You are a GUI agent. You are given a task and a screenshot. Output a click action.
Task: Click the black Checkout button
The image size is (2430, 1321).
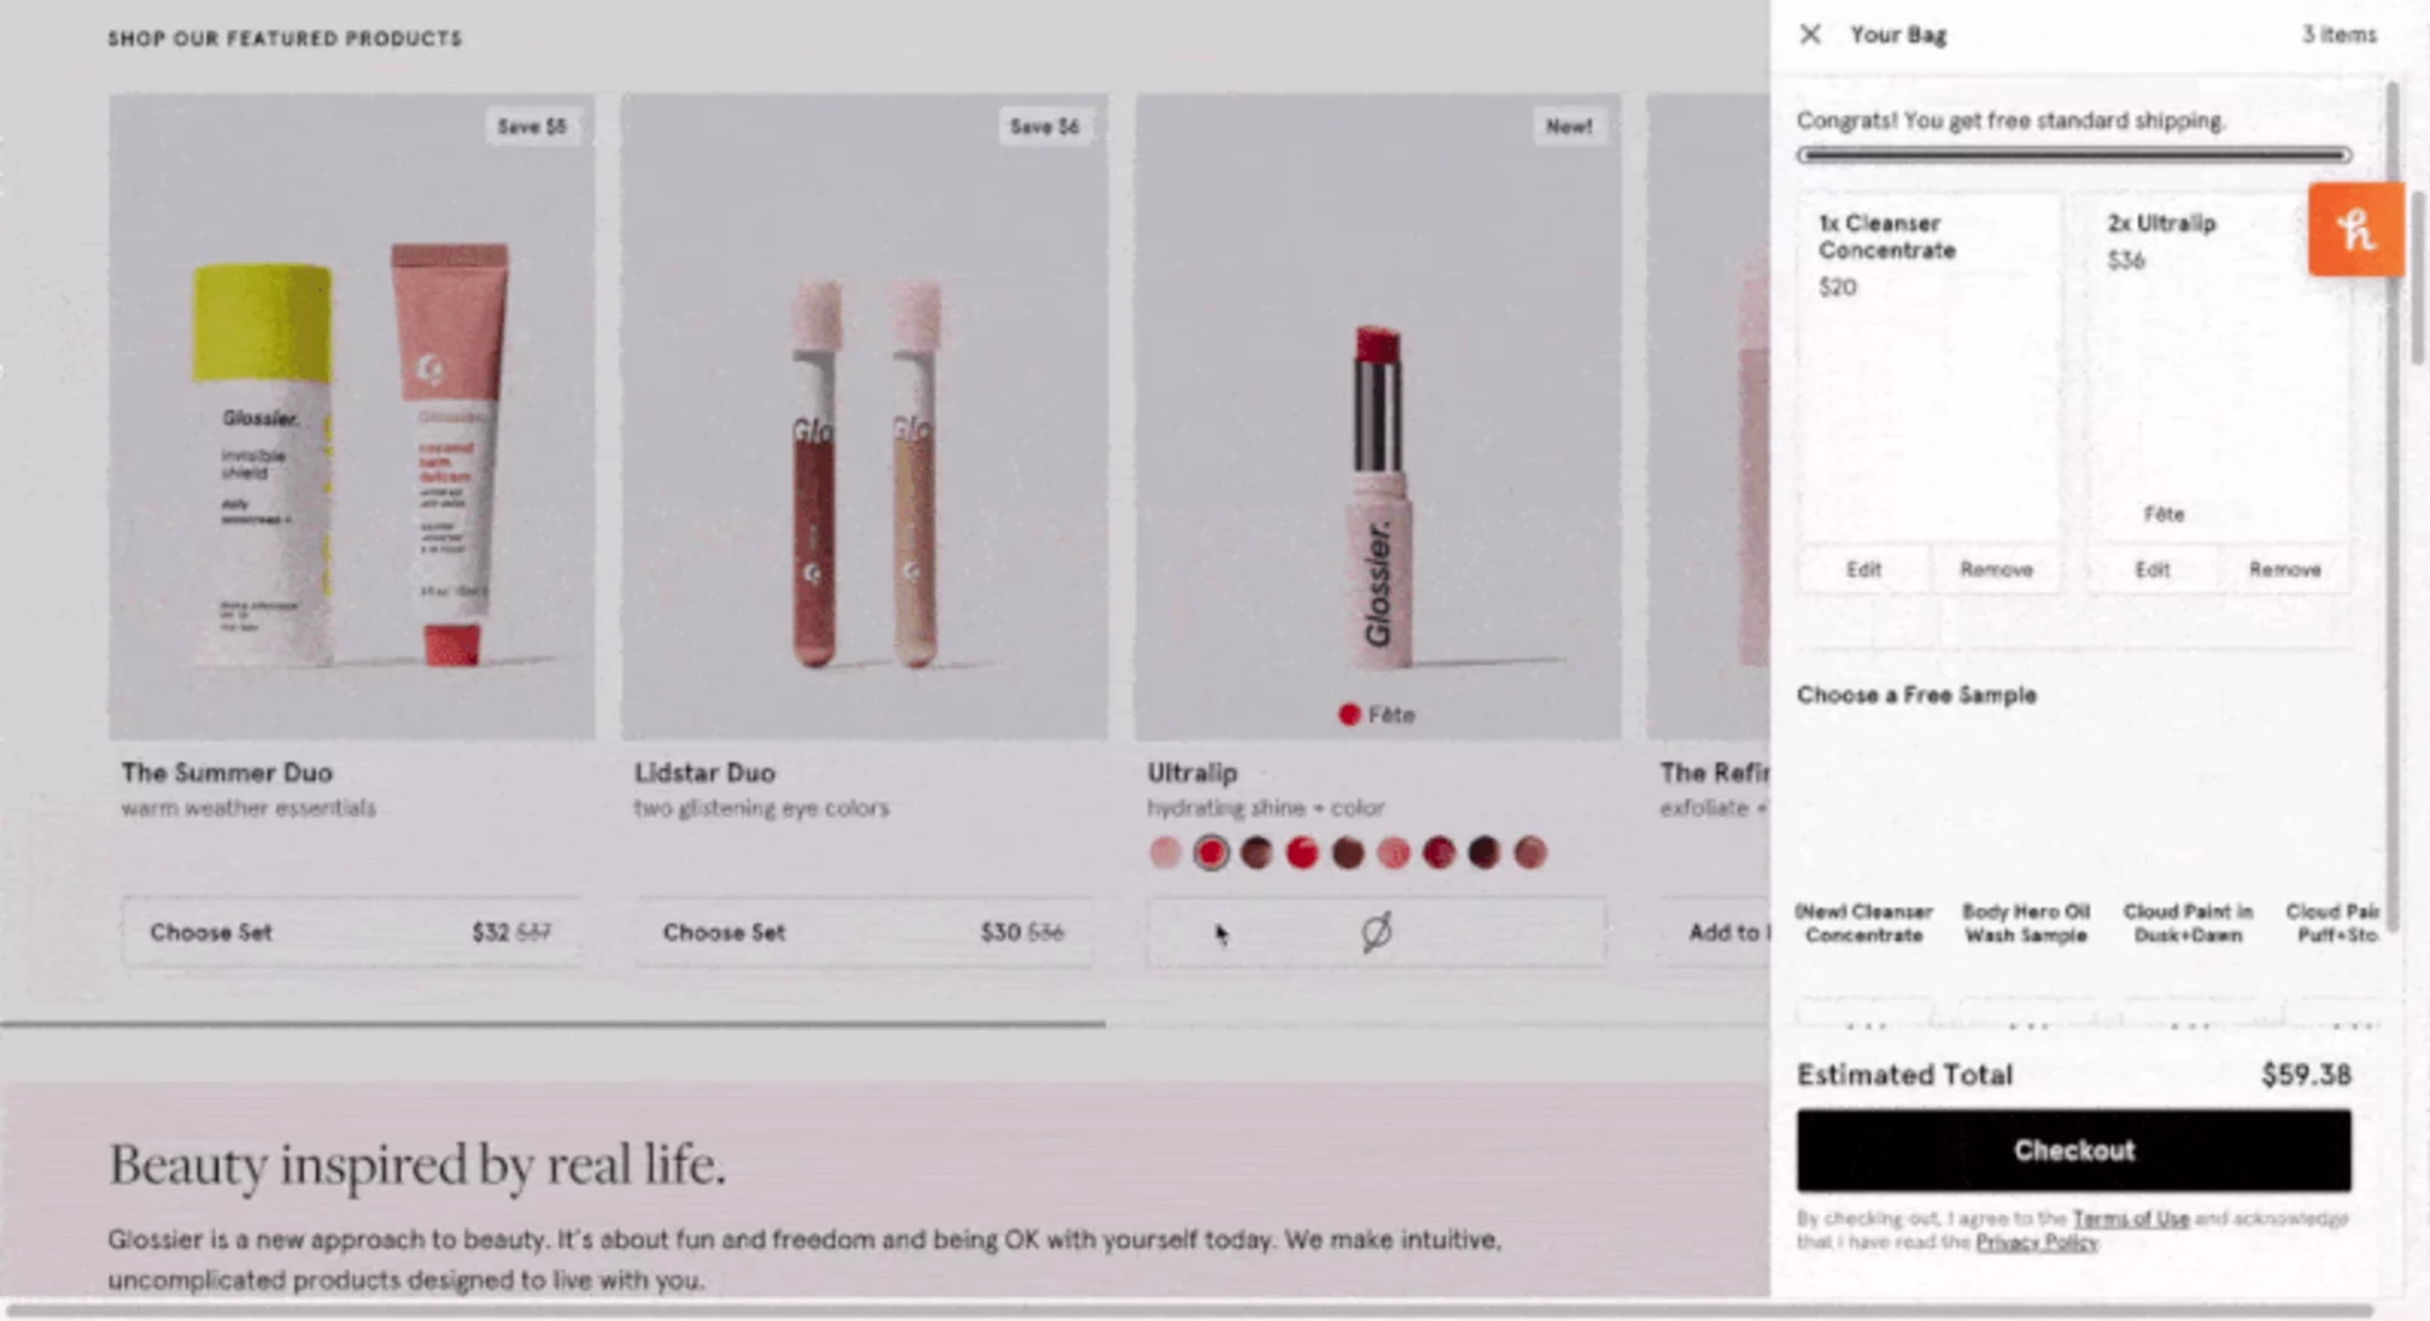(x=2074, y=1150)
